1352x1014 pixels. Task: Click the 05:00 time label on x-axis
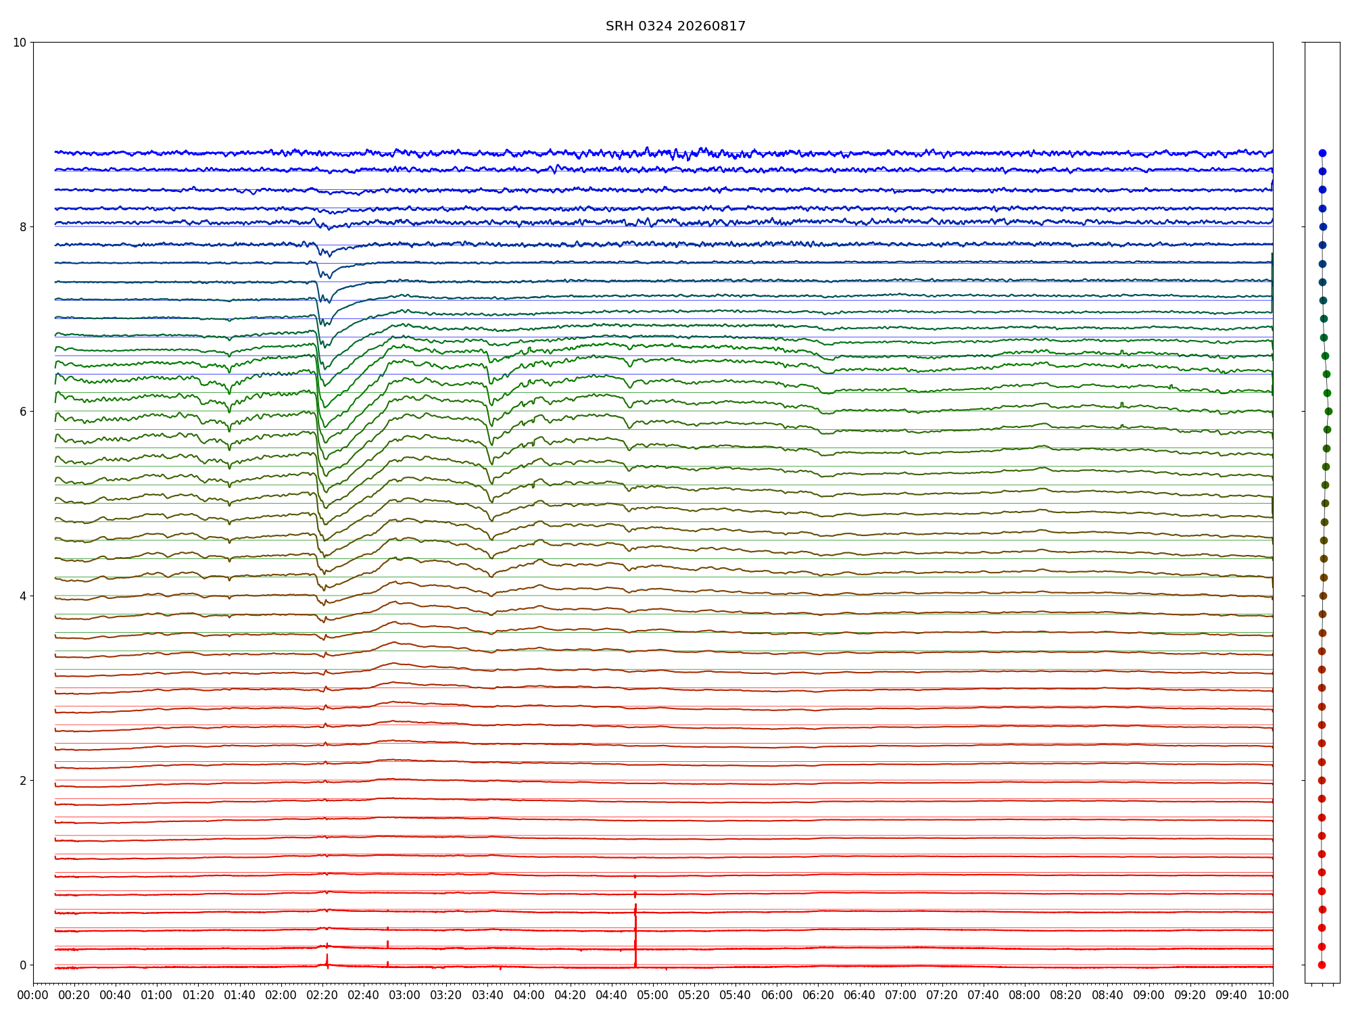(653, 995)
